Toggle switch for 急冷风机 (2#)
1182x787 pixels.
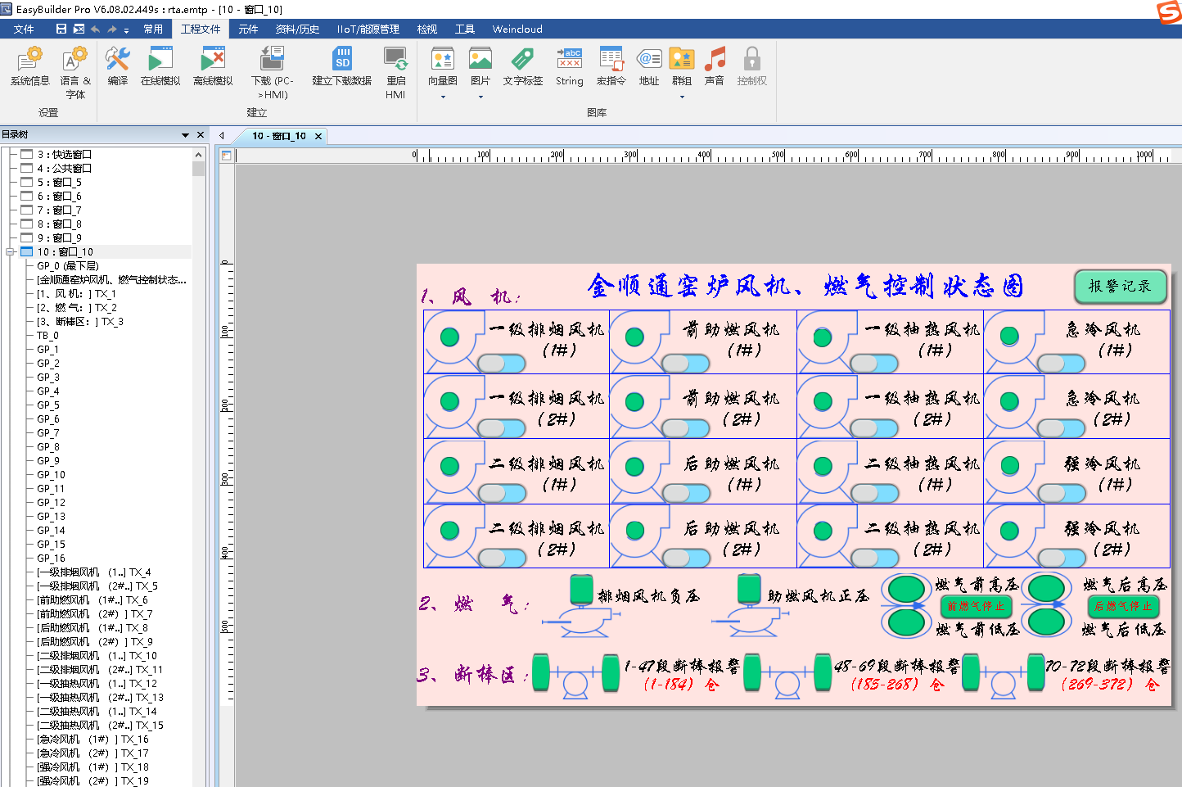1062,428
